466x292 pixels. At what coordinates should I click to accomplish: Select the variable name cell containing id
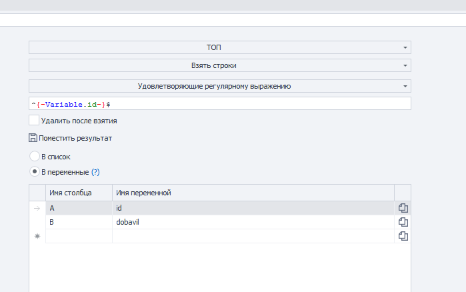click(x=253, y=208)
